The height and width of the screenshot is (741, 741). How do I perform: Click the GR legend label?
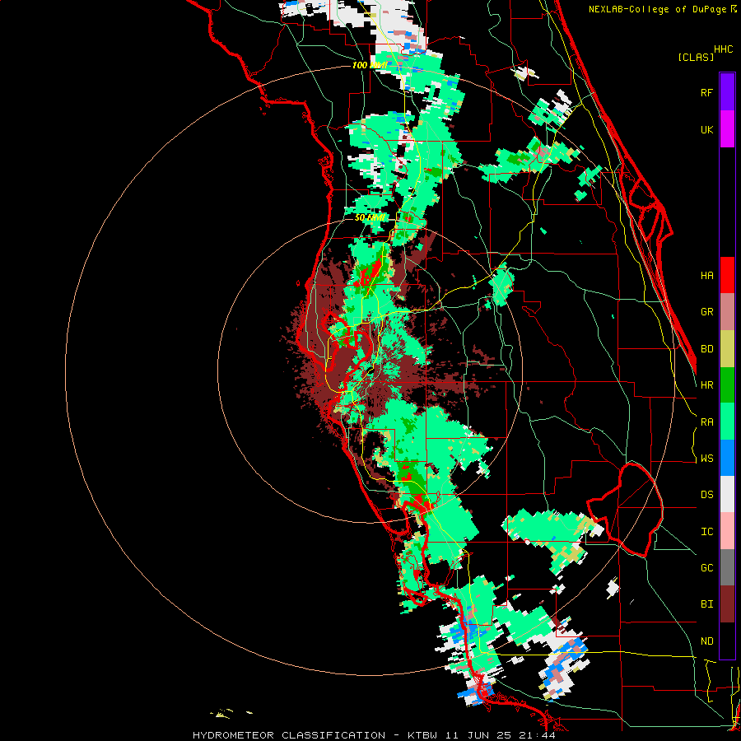pyautogui.click(x=706, y=312)
